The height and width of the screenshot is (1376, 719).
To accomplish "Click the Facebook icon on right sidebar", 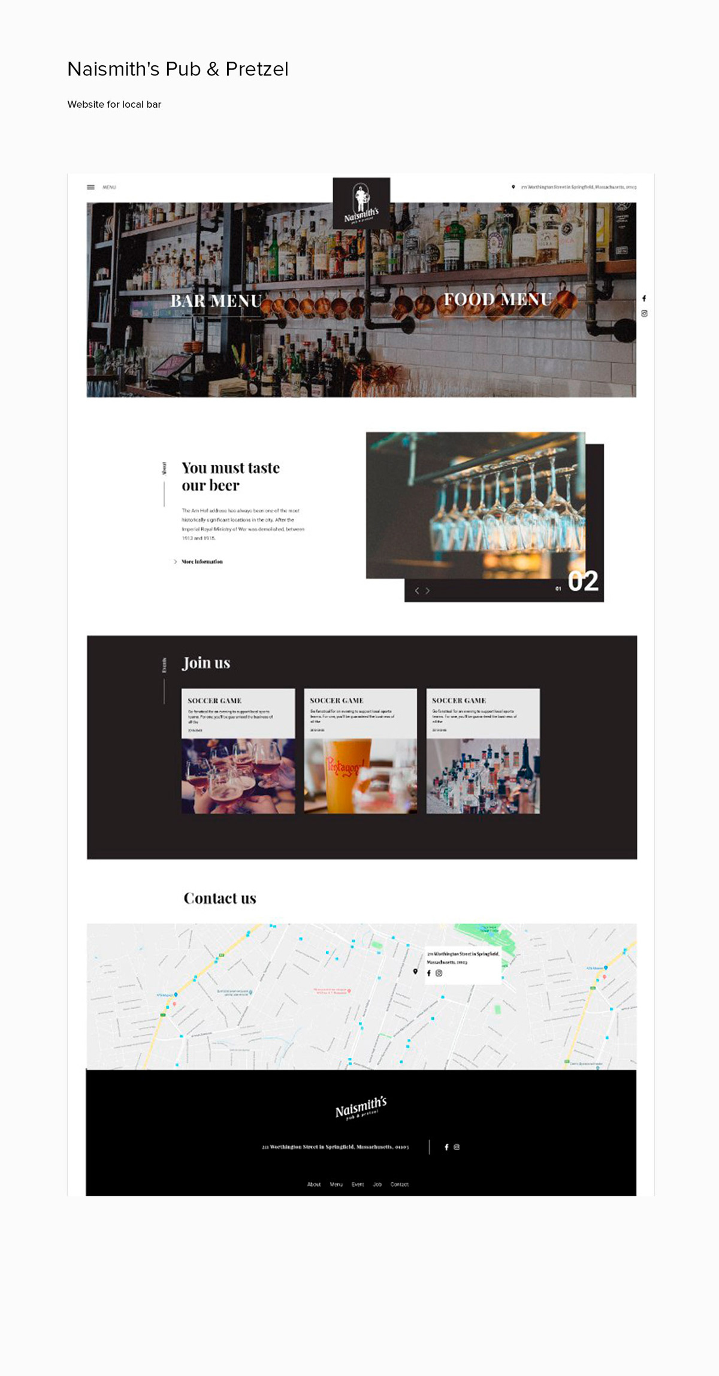I will point(644,298).
